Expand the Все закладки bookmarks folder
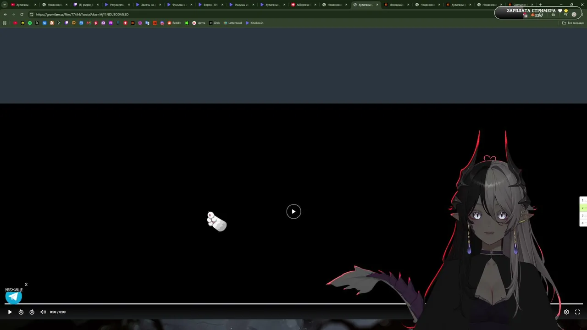 [x=573, y=23]
